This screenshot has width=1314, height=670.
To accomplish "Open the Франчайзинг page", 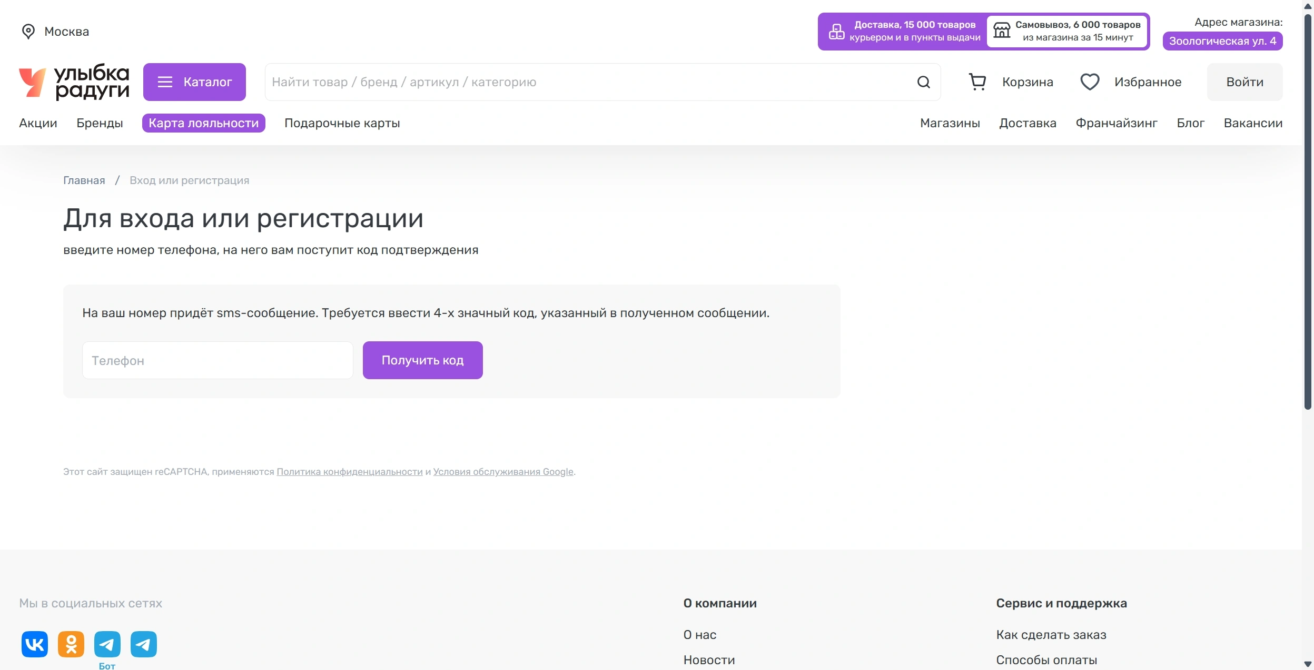I will pyautogui.click(x=1117, y=123).
